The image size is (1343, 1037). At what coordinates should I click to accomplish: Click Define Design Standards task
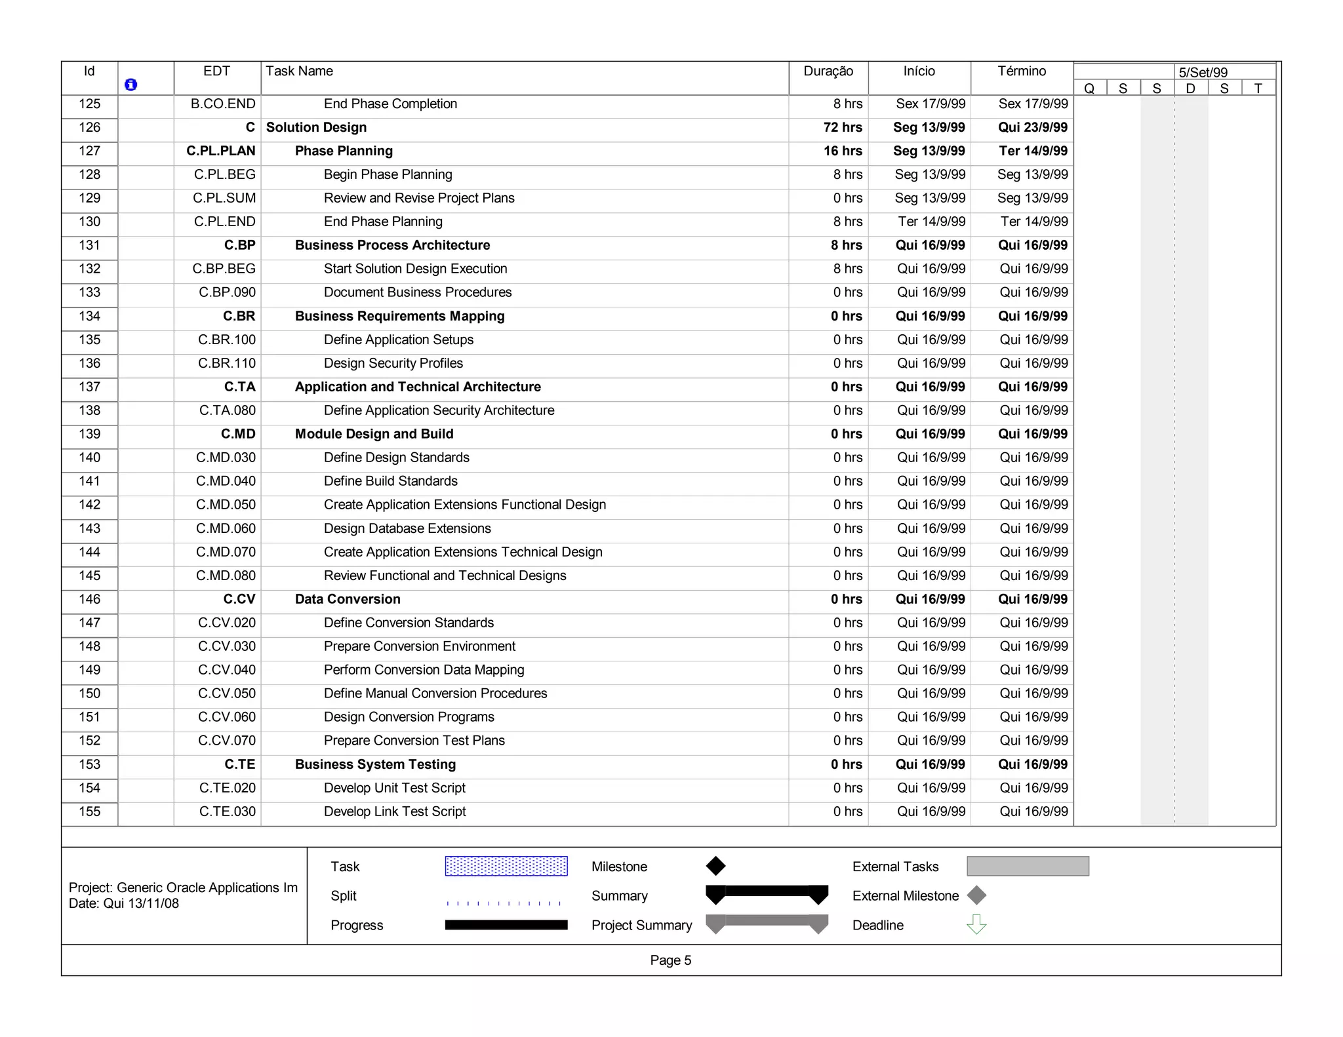[396, 458]
